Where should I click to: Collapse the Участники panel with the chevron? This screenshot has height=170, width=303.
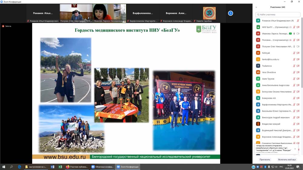coord(256,7)
